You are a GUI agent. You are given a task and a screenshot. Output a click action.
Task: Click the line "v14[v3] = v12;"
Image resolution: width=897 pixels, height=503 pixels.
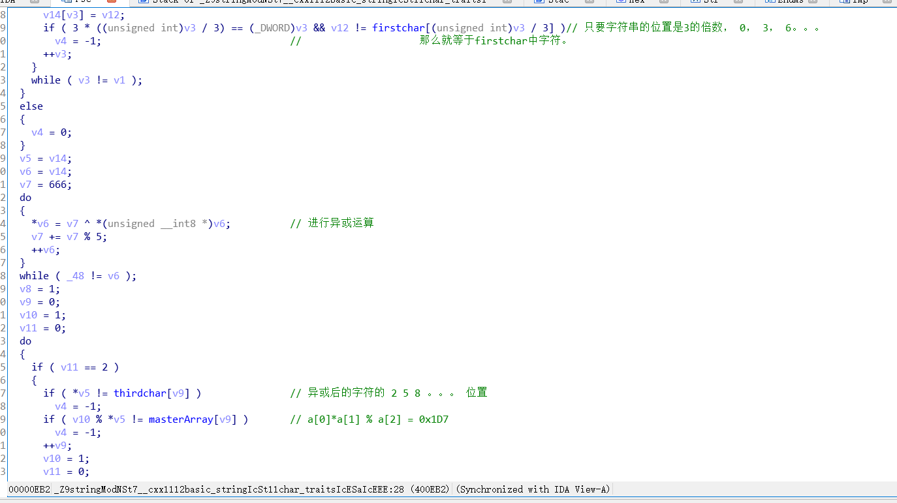pyautogui.click(x=84, y=14)
